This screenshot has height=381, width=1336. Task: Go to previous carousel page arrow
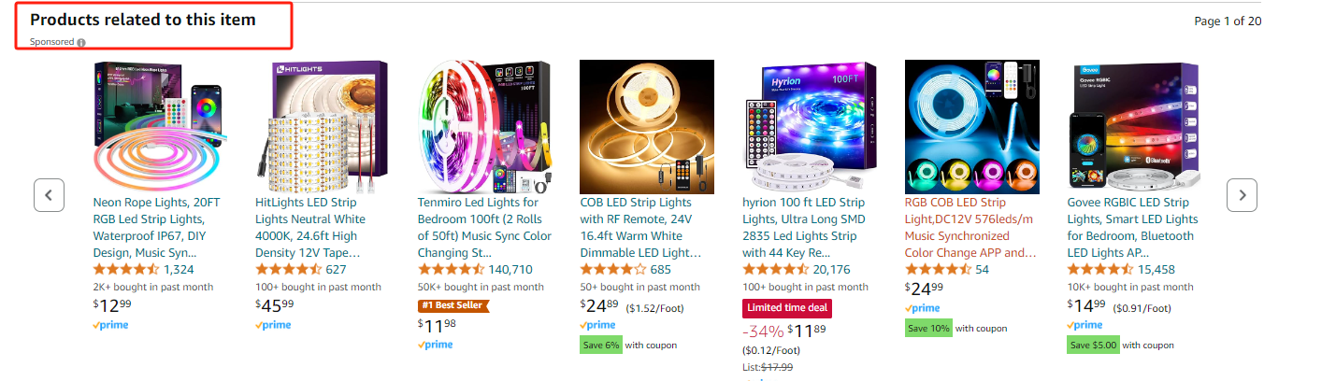pos(49,195)
